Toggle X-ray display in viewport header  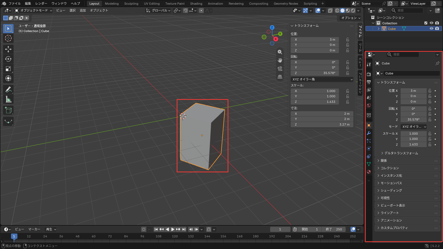(x=330, y=11)
